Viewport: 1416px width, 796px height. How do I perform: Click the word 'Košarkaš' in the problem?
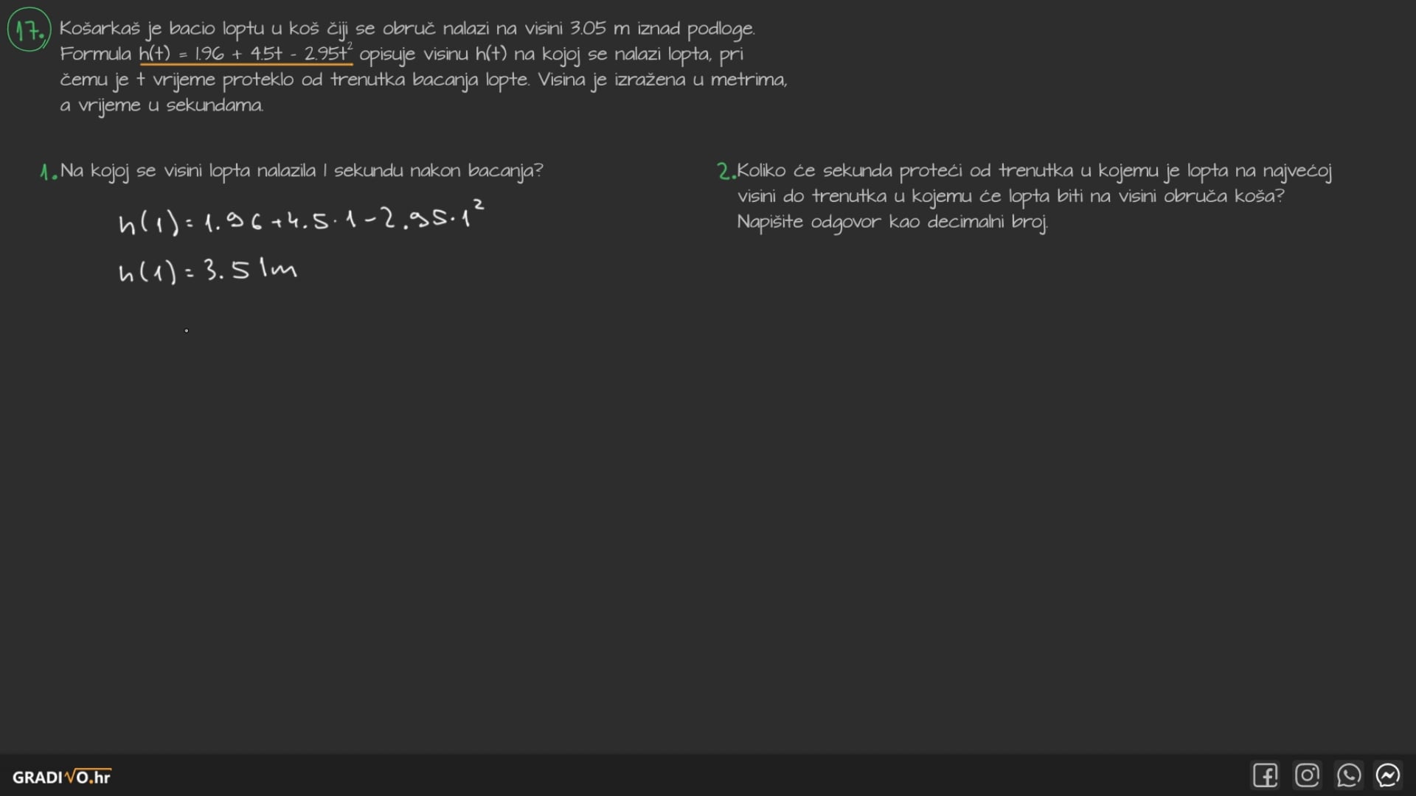pyautogui.click(x=99, y=29)
